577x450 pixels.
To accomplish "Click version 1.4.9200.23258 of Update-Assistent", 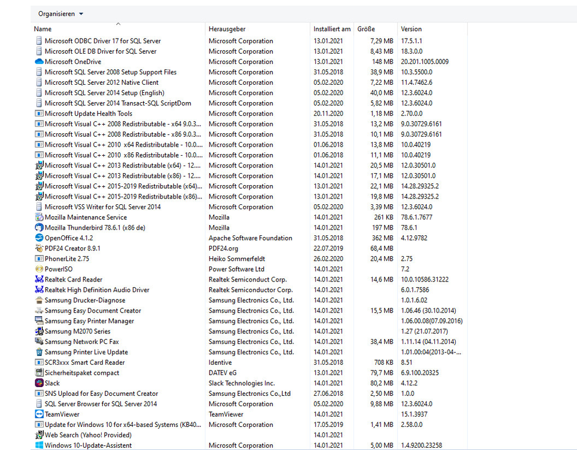I will [421, 445].
